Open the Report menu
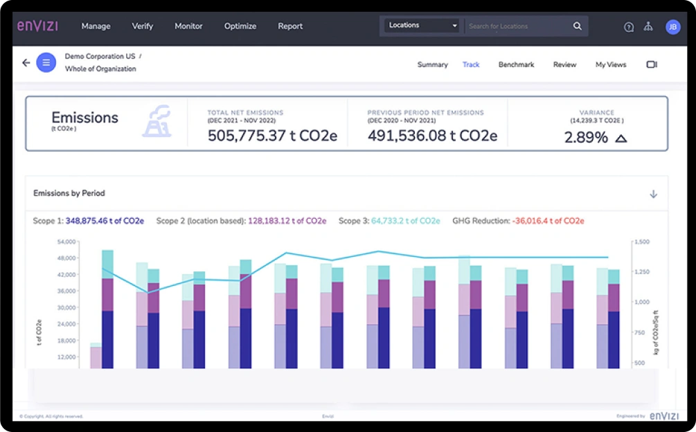The image size is (696, 432). 290,26
